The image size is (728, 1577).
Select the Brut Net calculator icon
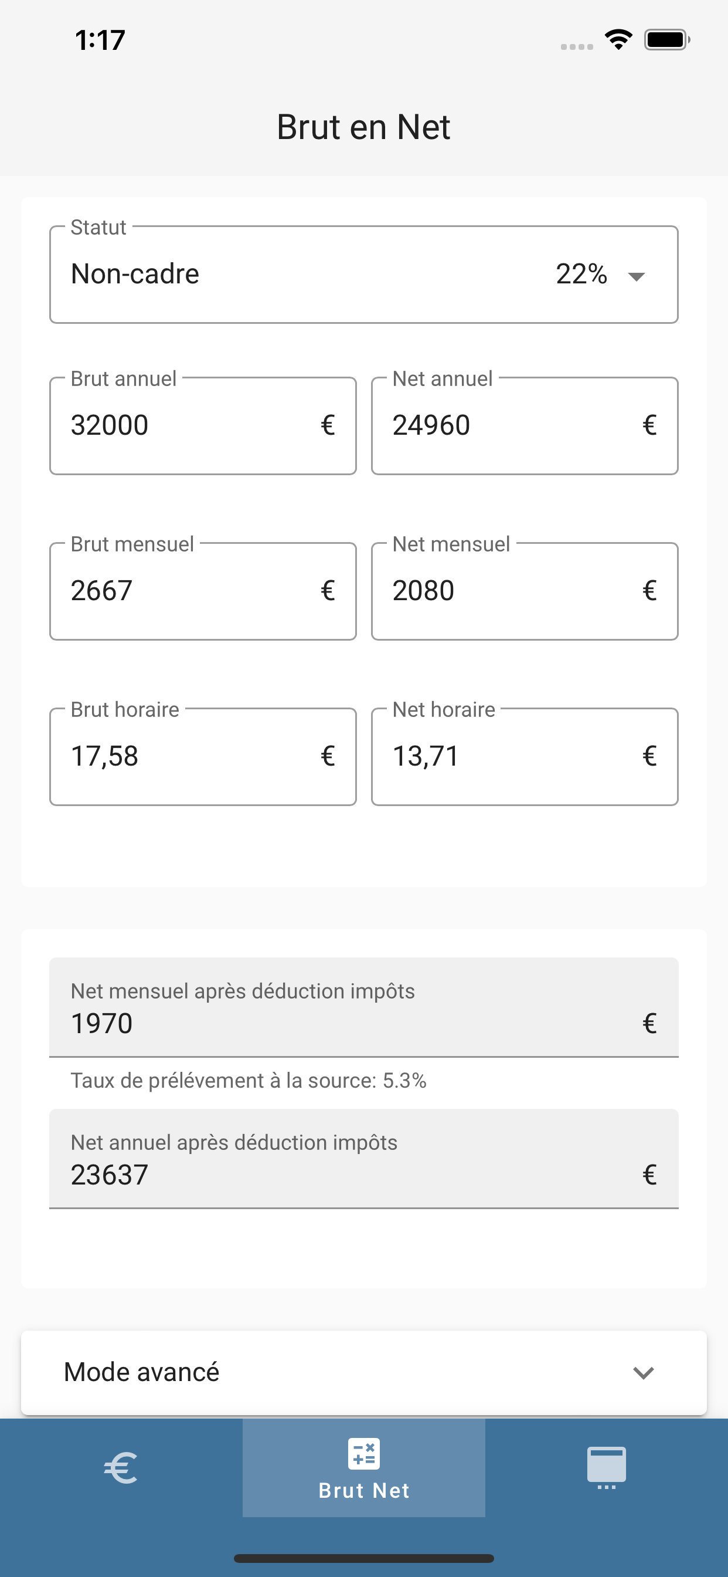coord(364,1453)
